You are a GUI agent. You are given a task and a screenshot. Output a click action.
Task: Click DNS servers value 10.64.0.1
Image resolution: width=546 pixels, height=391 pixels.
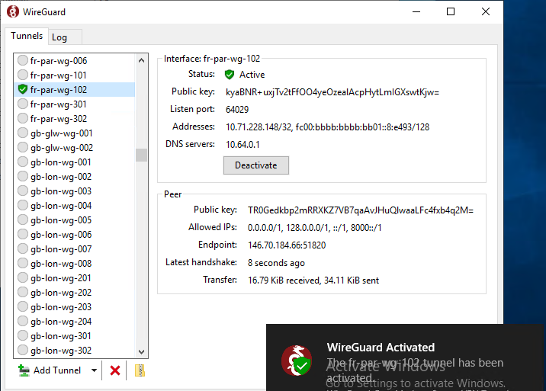(242, 145)
